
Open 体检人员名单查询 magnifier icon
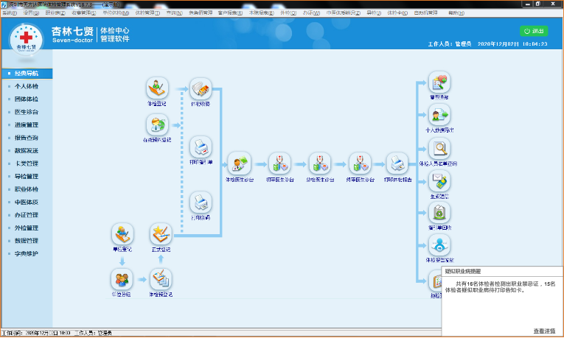[439, 148]
